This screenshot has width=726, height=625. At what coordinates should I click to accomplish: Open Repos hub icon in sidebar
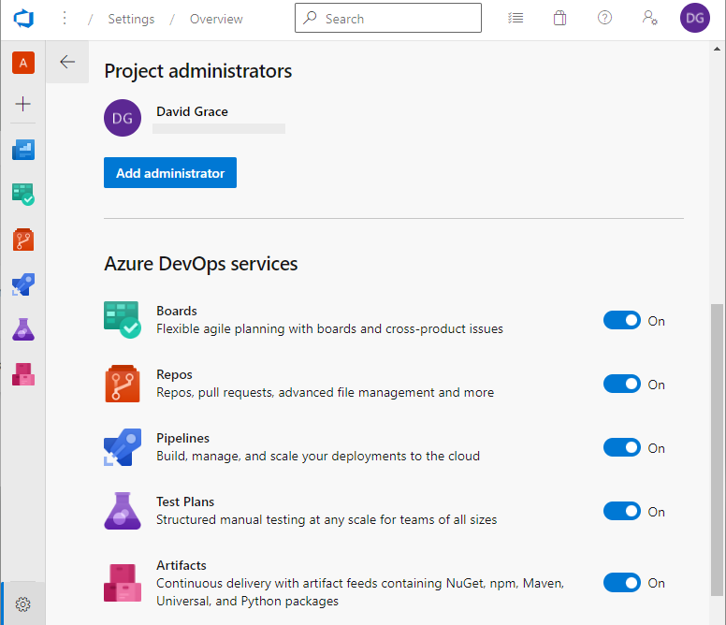point(23,240)
